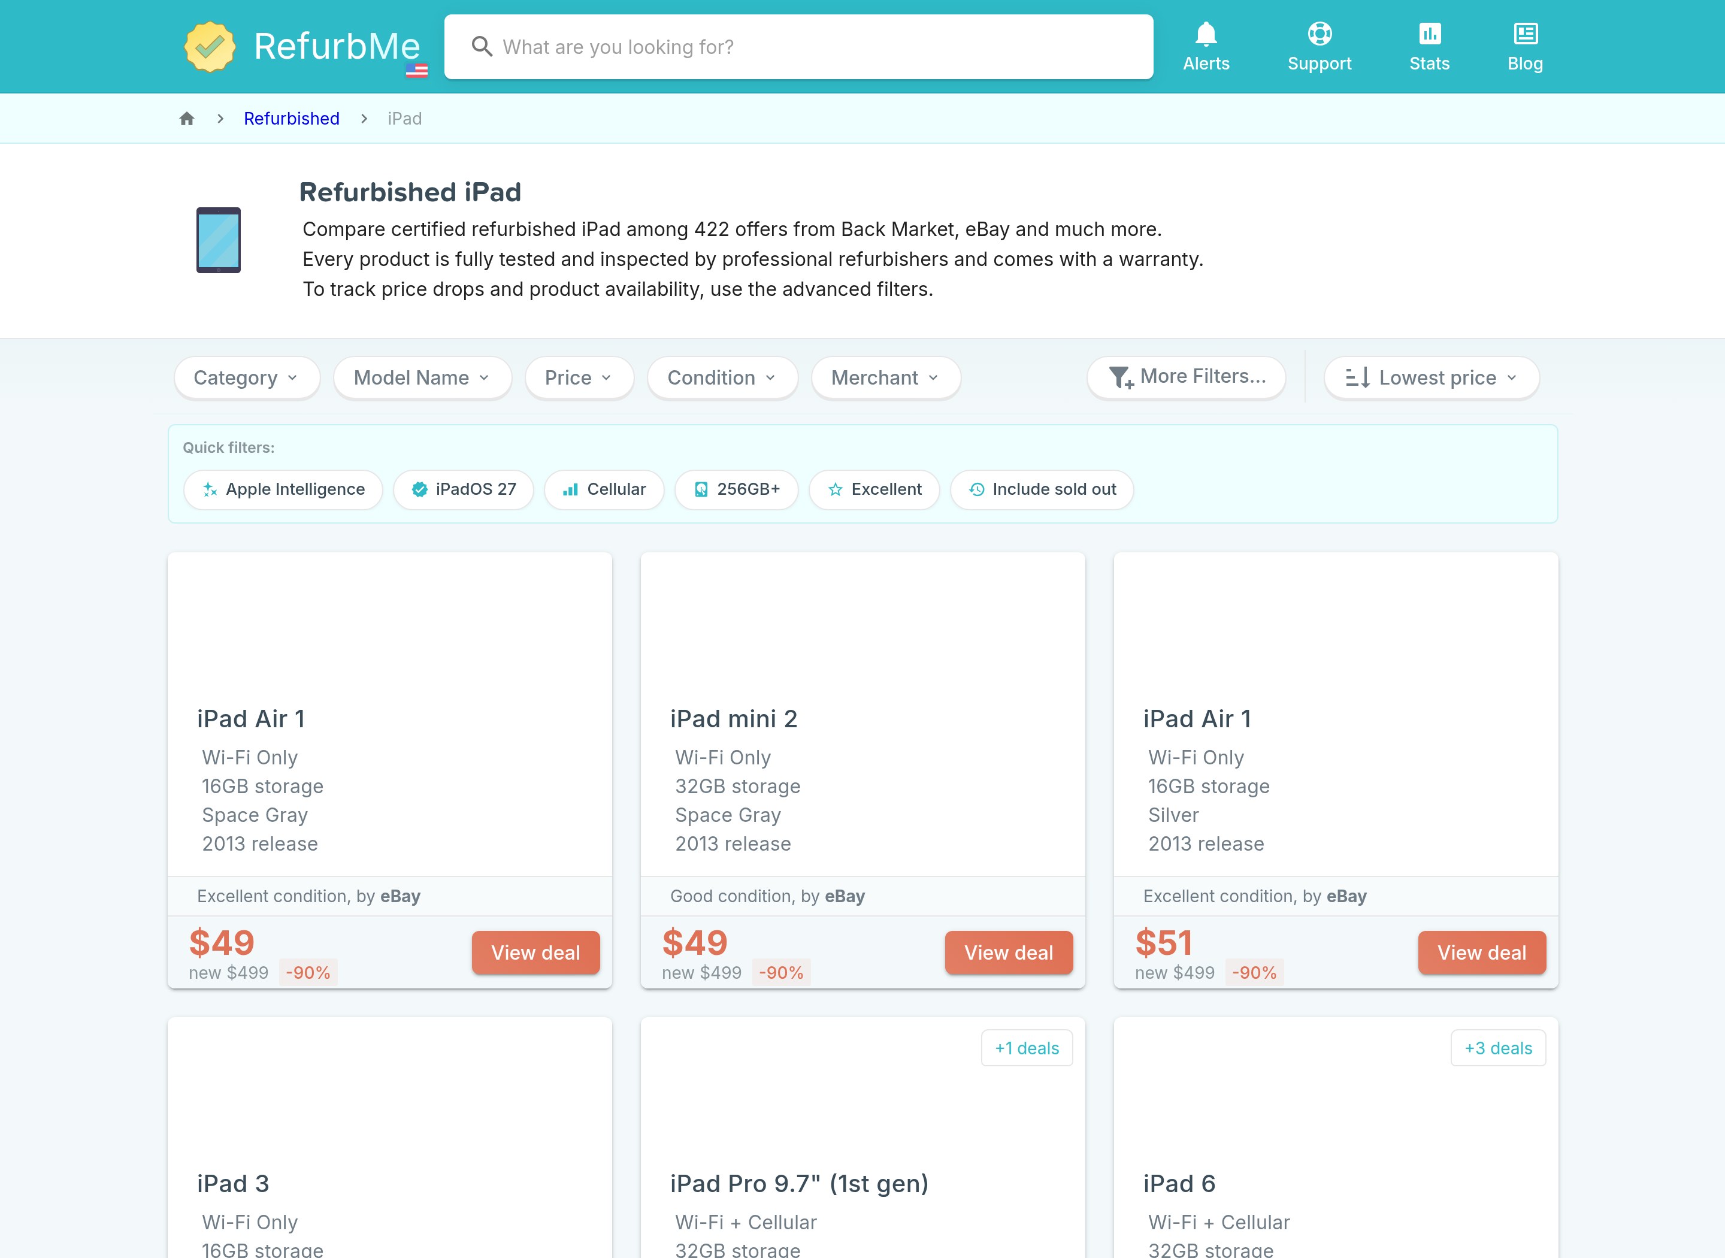
Task: Click the iPadOS 27 verified badge icon
Action: 419,489
